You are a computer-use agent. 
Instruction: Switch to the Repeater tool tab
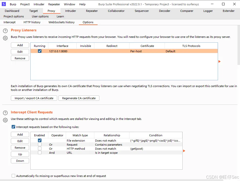point(92,11)
